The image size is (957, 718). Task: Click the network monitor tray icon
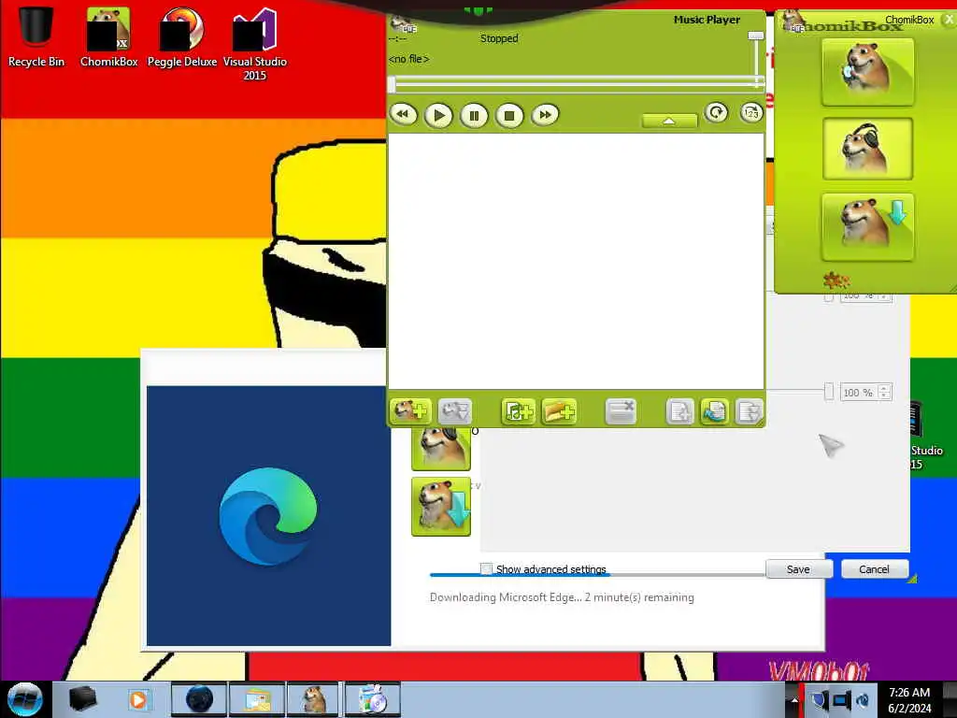pos(842,699)
